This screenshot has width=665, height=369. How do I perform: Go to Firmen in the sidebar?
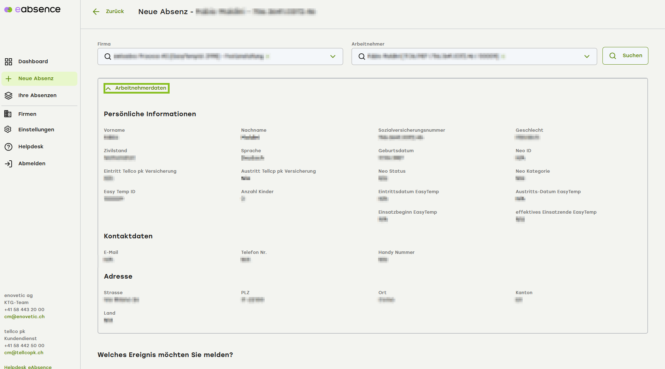coord(27,114)
